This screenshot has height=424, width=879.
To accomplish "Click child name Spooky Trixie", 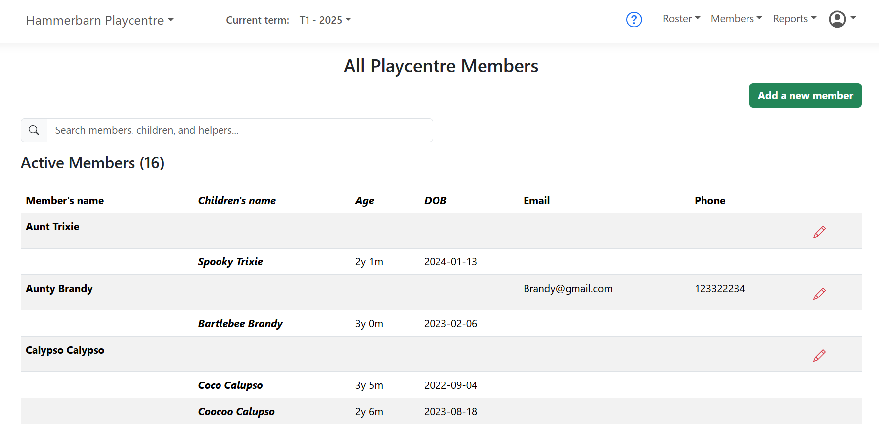I will [230, 262].
